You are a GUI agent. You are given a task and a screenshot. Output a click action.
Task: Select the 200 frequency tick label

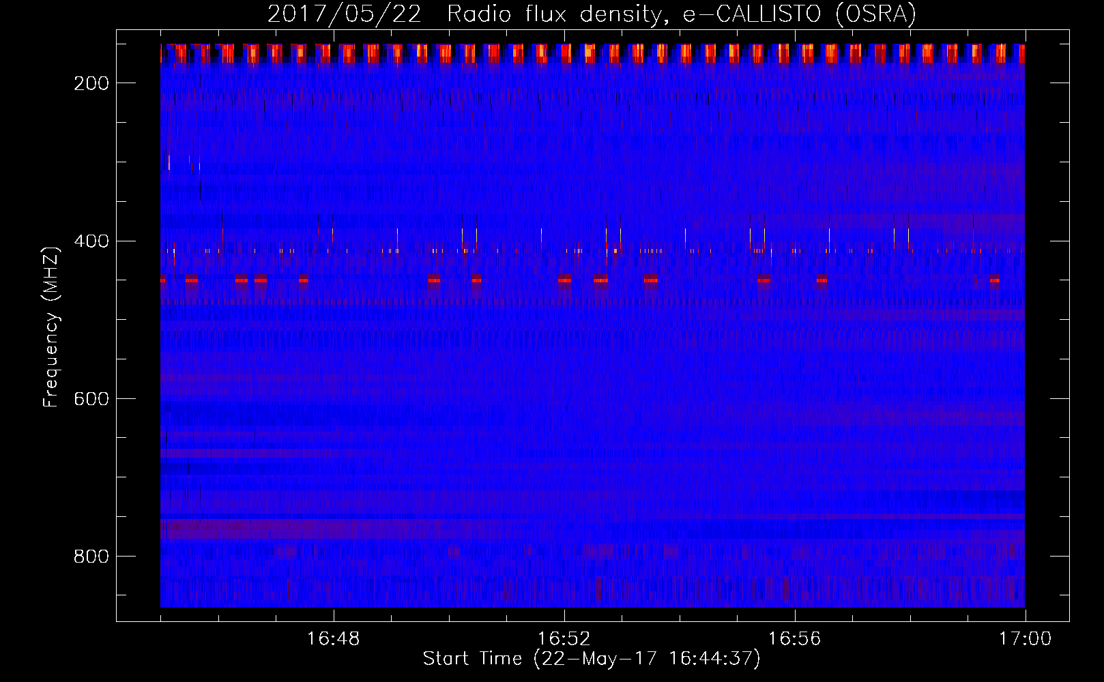pos(91,83)
